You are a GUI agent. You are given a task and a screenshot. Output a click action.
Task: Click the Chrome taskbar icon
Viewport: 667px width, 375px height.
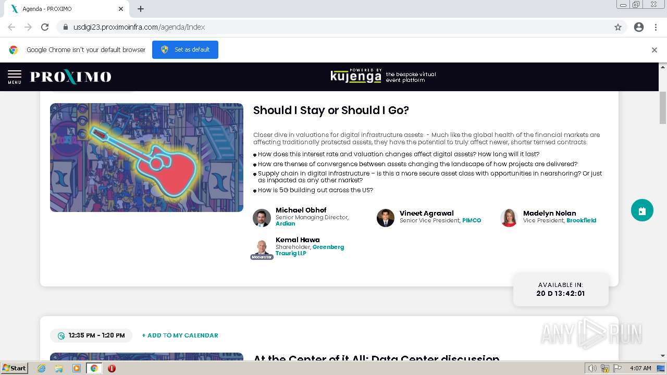click(x=94, y=368)
